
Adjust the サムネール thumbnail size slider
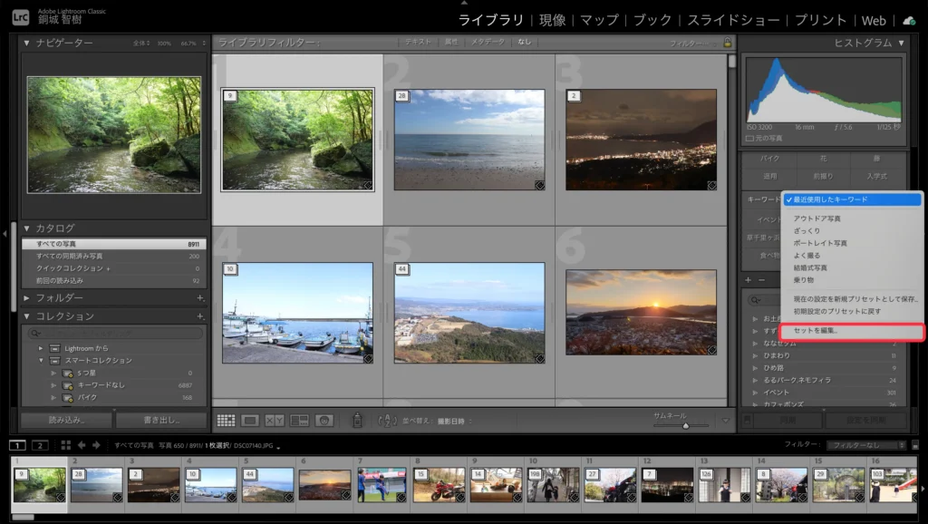click(x=684, y=425)
